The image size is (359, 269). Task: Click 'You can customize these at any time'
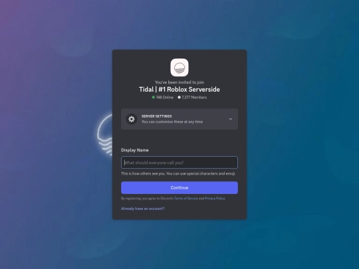(x=172, y=122)
